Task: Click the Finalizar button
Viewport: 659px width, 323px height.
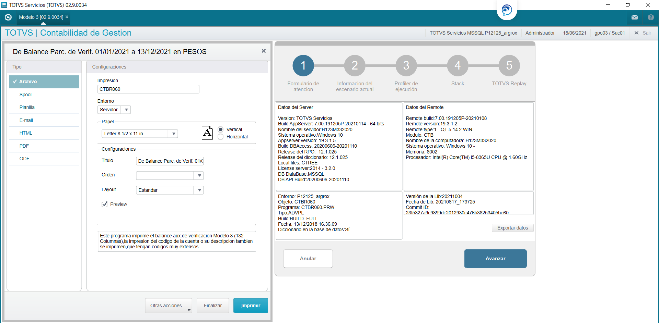Action: [x=213, y=306]
